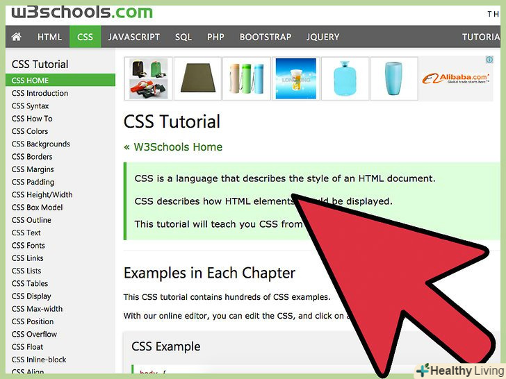Go to CSS Max-width chapter
Viewport: 506px width, 379px height.
point(37,309)
